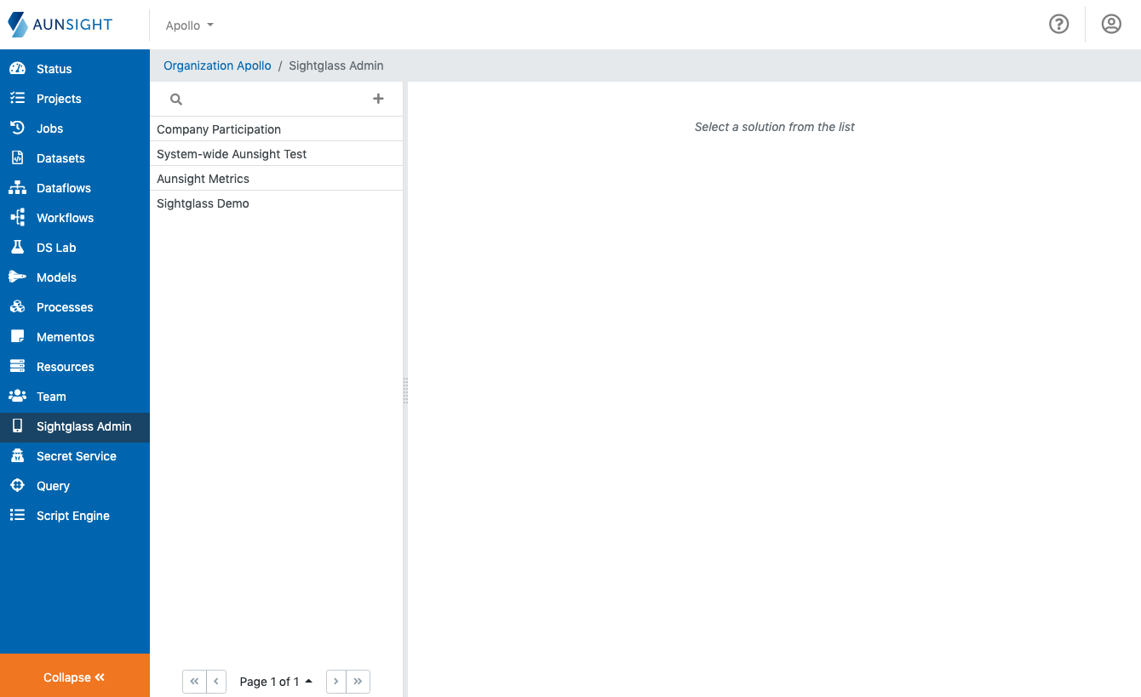This screenshot has height=697, width=1141.
Task: Create new solution with plus button
Action: pyautogui.click(x=378, y=99)
